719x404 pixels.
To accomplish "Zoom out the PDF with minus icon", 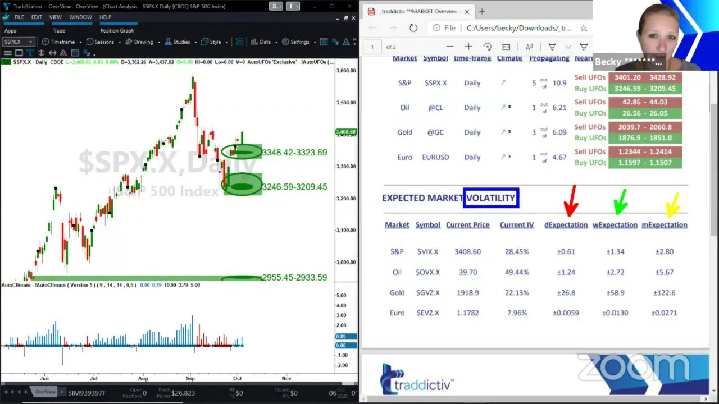I will point(449,47).
